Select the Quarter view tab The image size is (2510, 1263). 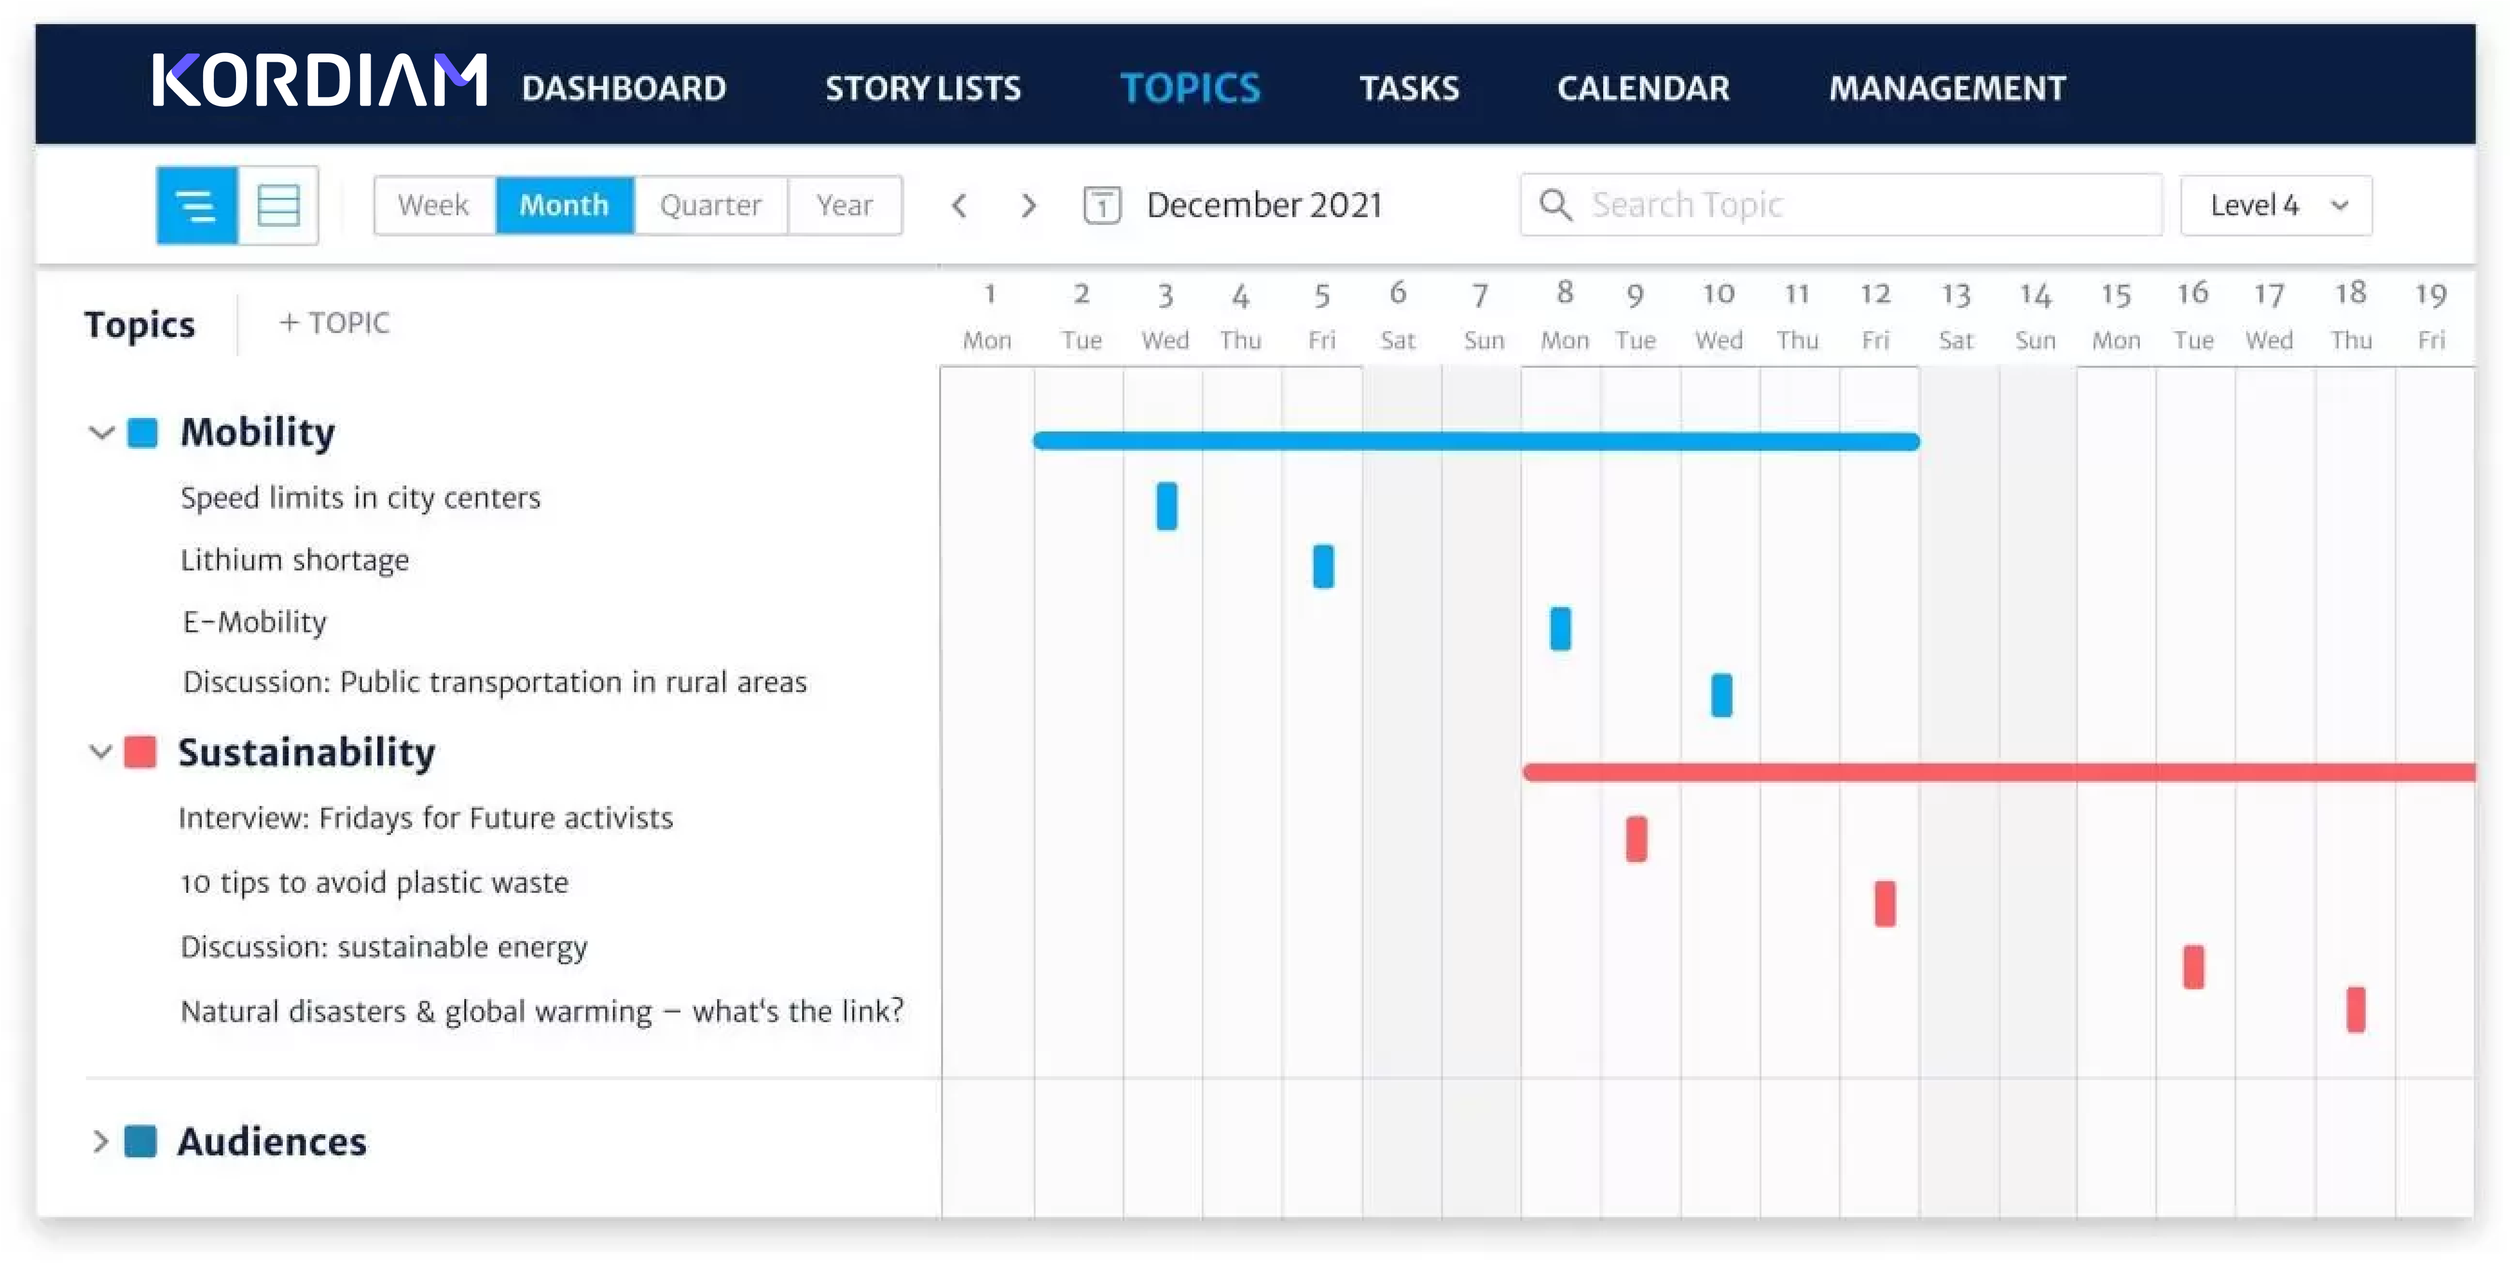point(710,205)
